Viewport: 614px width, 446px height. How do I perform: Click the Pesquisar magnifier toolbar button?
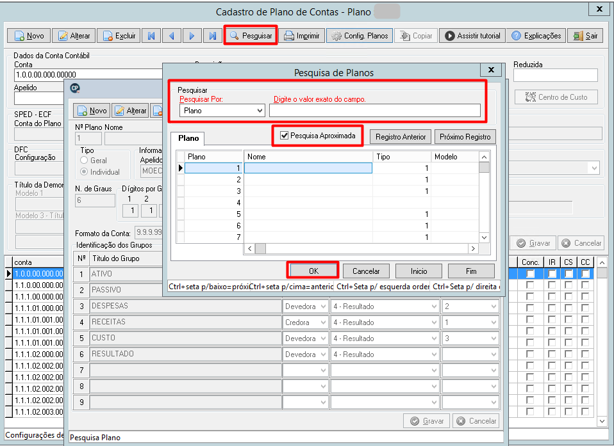(x=251, y=36)
